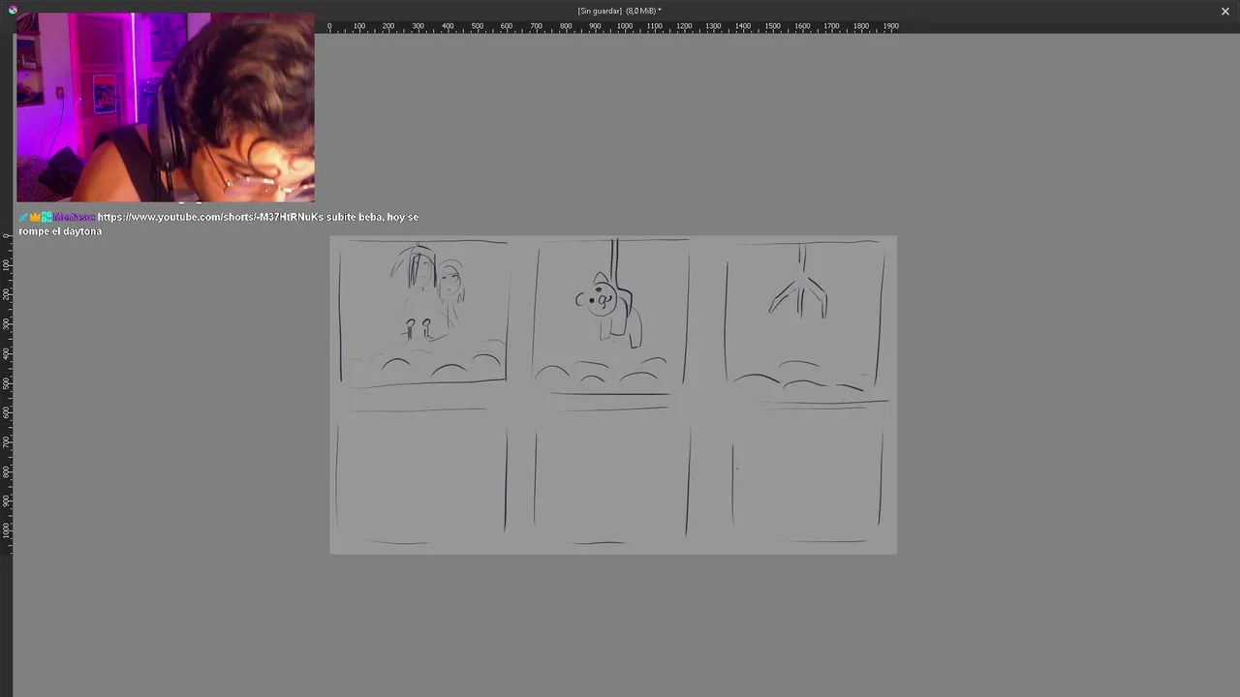Click the claw sketch in the third panel
Viewport: 1240px width, 697px height.
[799, 283]
